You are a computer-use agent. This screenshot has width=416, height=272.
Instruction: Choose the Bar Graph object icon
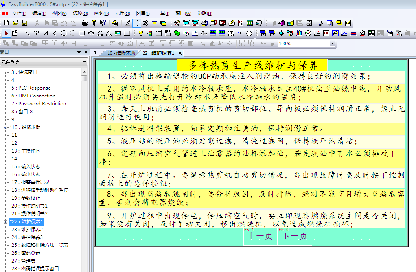tap(299, 33)
